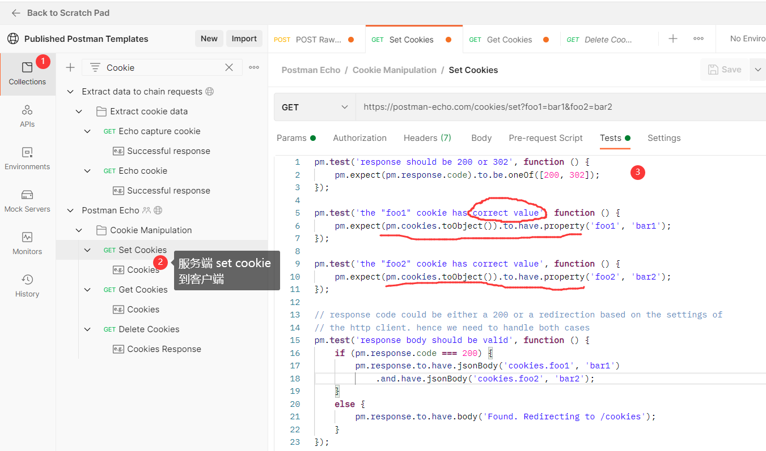Open the Authorization tab
Image resolution: width=766 pixels, height=451 pixels.
pos(360,138)
